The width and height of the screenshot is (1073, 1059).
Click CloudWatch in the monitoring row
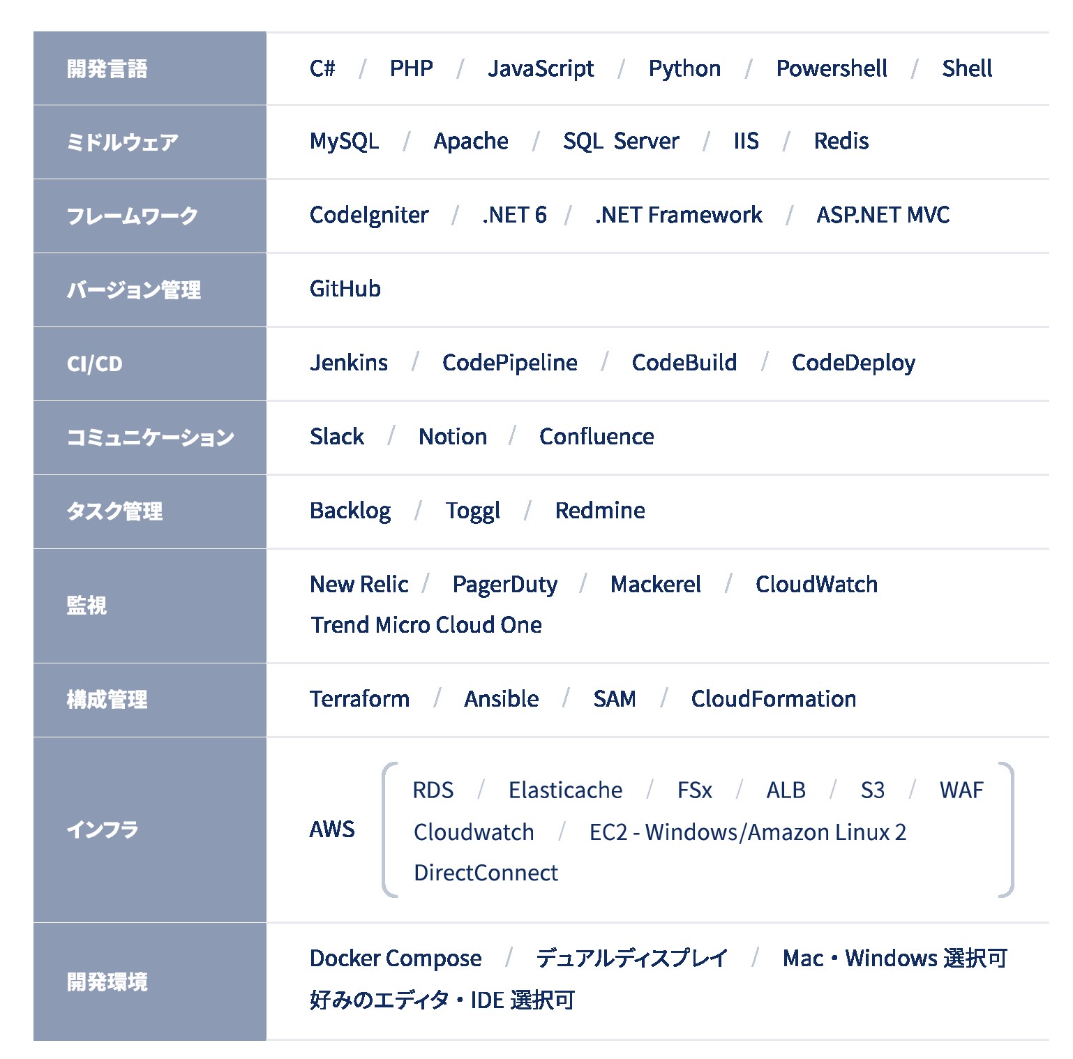click(x=817, y=585)
